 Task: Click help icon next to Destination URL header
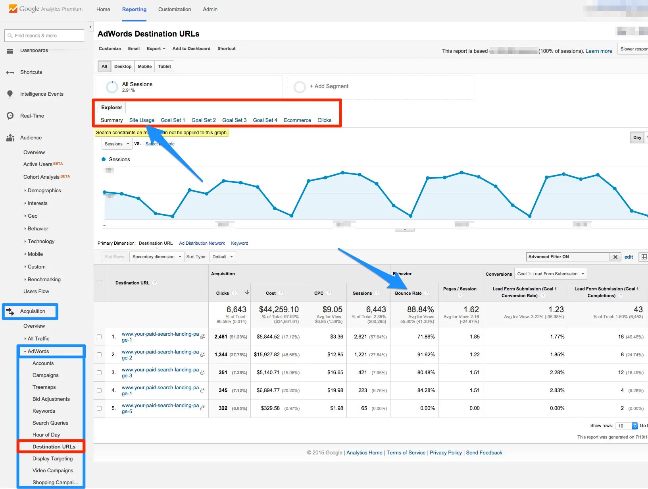click(x=155, y=283)
